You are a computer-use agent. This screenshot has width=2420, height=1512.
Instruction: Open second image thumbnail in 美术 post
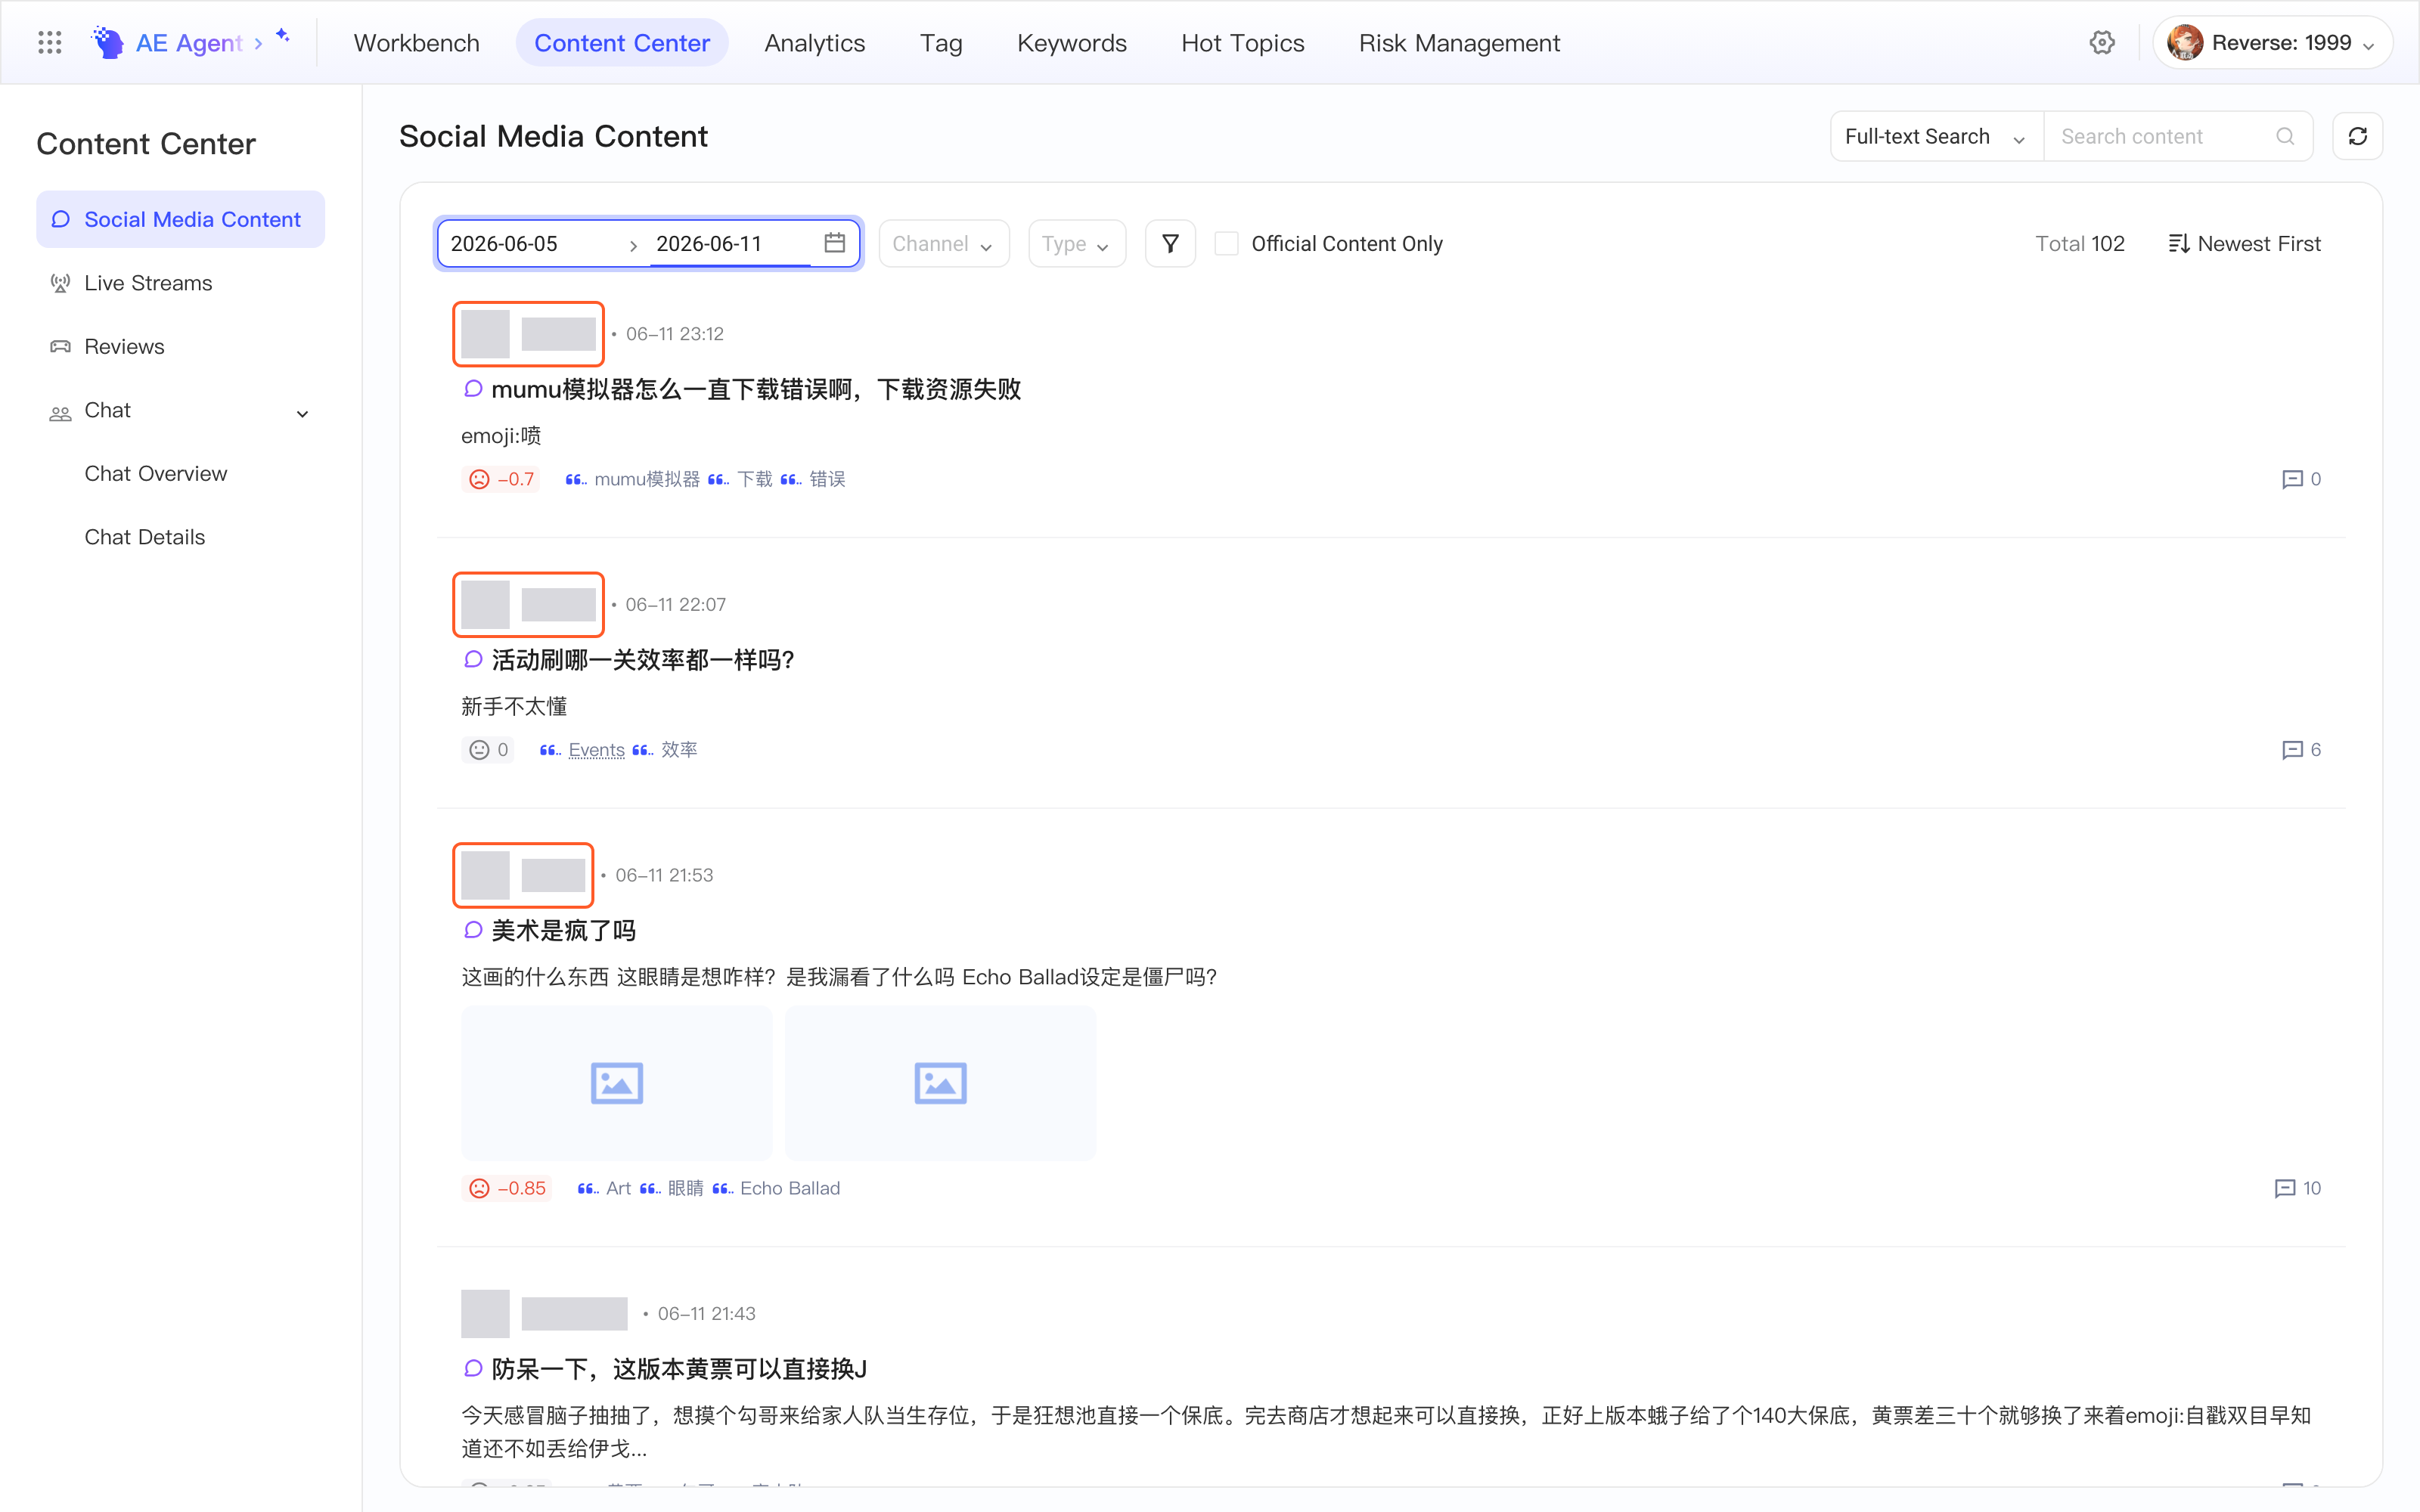[940, 1083]
